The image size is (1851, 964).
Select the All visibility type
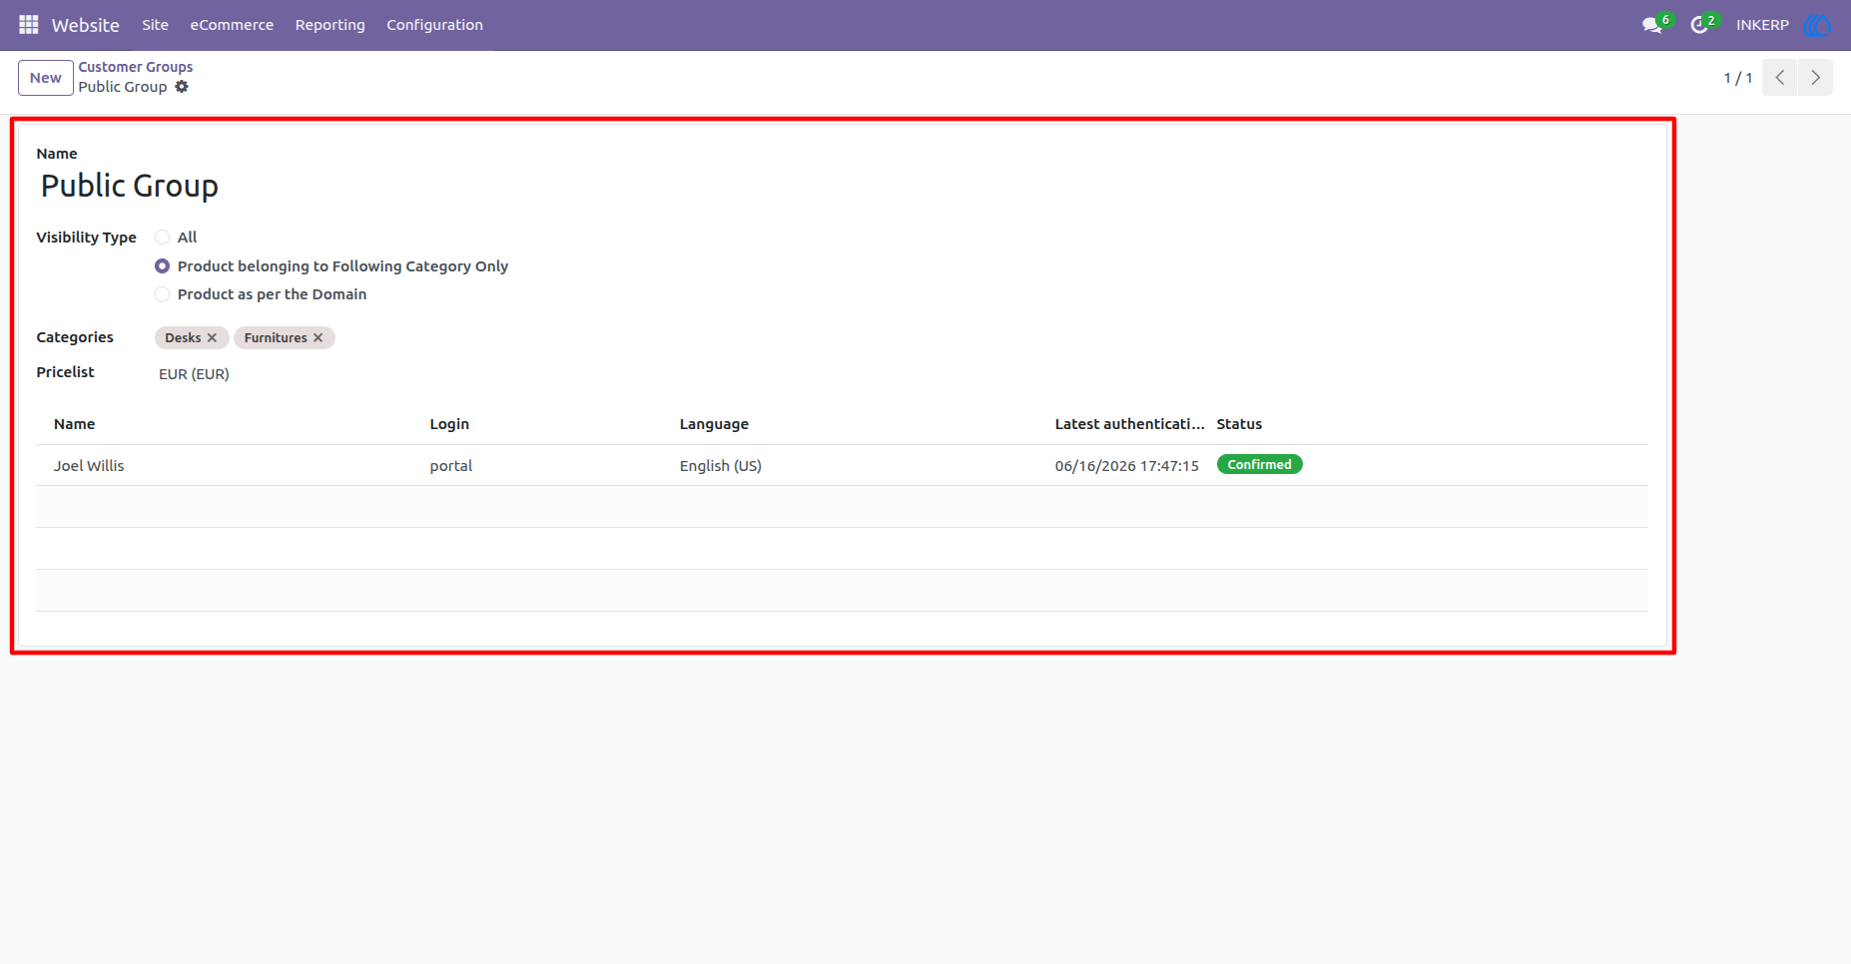(162, 238)
